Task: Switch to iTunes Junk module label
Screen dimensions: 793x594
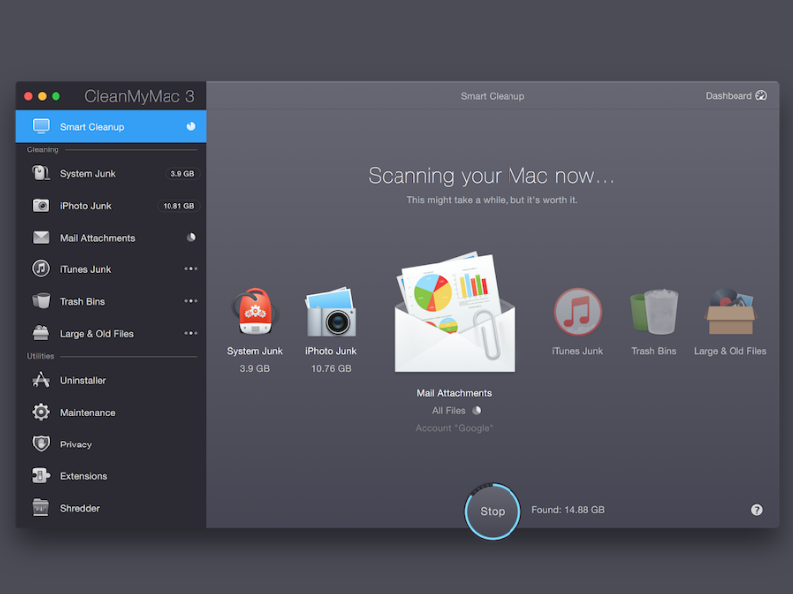Action: pos(86,269)
